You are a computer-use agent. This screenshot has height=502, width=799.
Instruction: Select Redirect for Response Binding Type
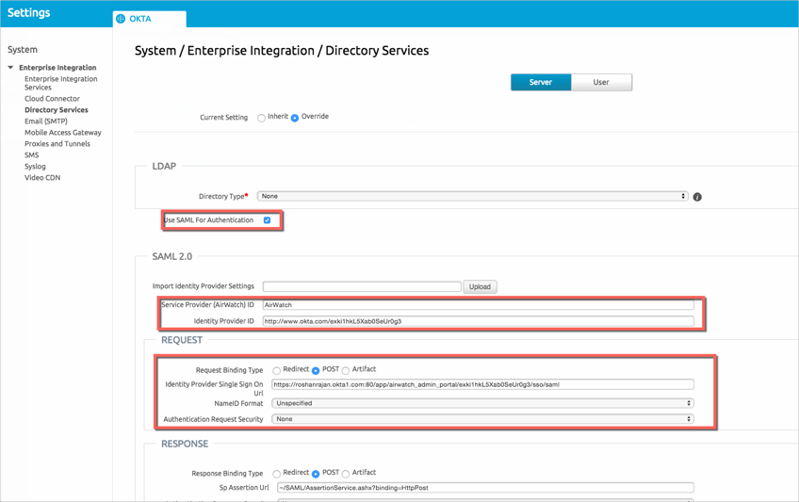pyautogui.click(x=277, y=474)
